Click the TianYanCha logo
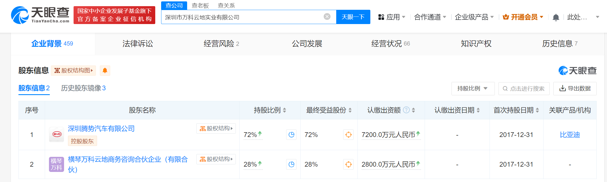The image size is (607, 182). point(40,15)
